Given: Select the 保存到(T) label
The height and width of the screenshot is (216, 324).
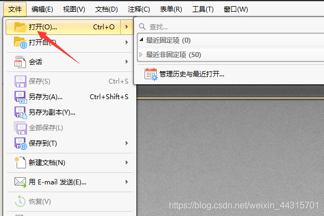Looking at the screenshot, I should click(43, 143).
